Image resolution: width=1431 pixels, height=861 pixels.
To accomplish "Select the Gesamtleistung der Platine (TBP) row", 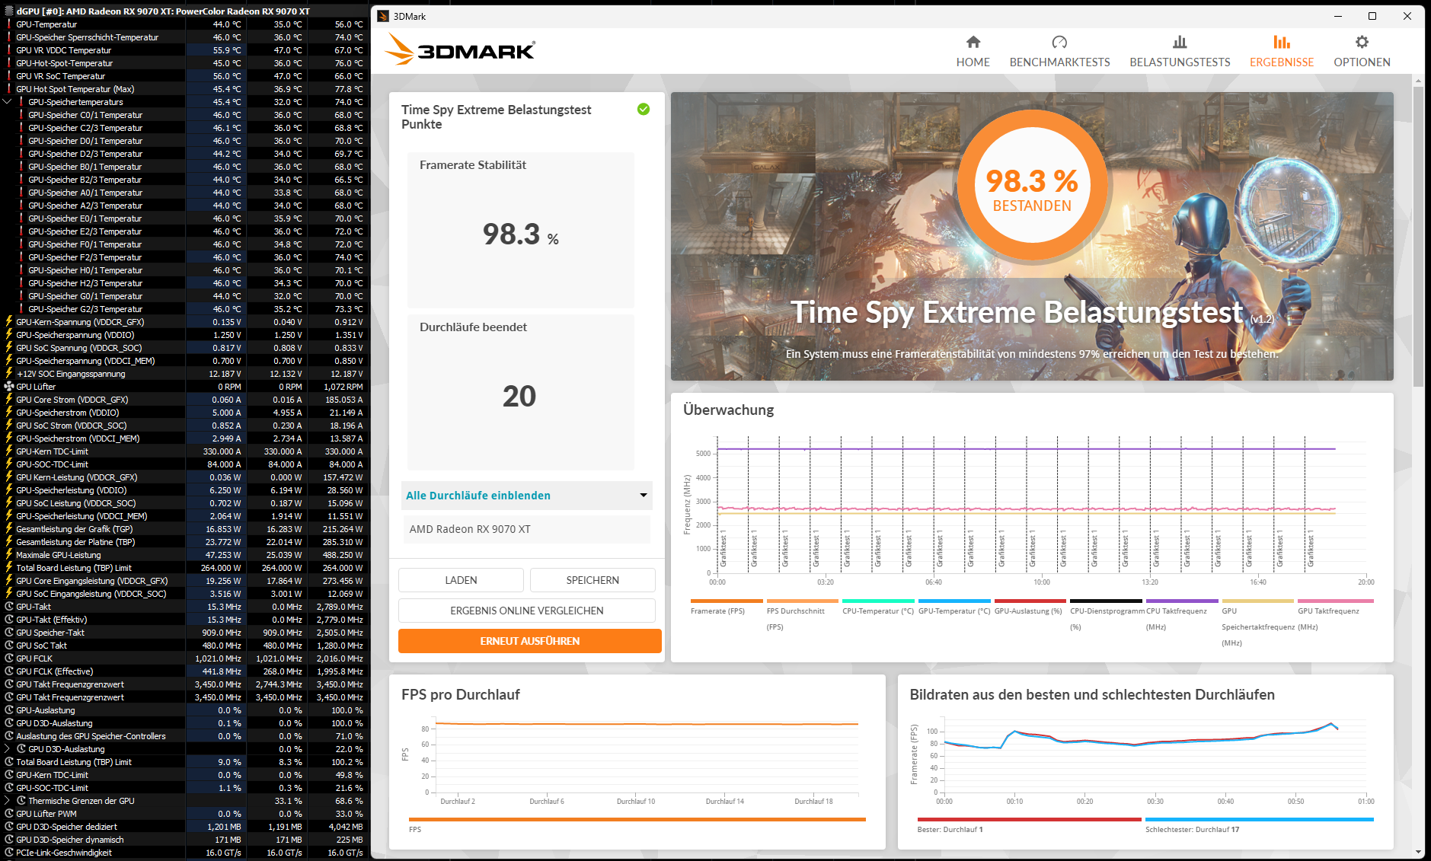I will point(185,542).
